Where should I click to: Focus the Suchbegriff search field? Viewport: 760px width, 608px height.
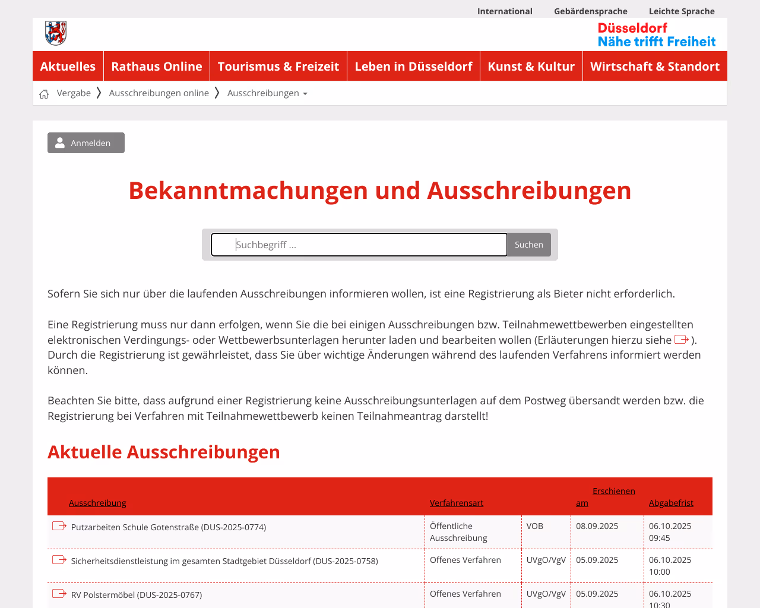tap(359, 245)
